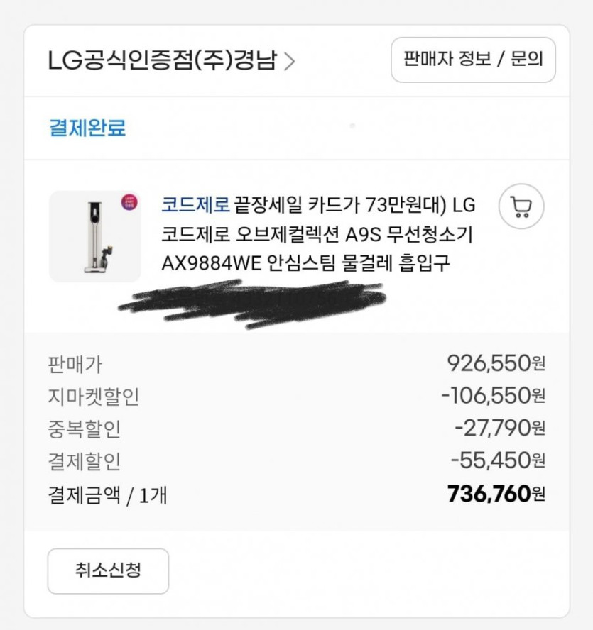This screenshot has height=630, width=593.
Task: Open the vacuum cleaner product thumbnail
Action: point(95,236)
